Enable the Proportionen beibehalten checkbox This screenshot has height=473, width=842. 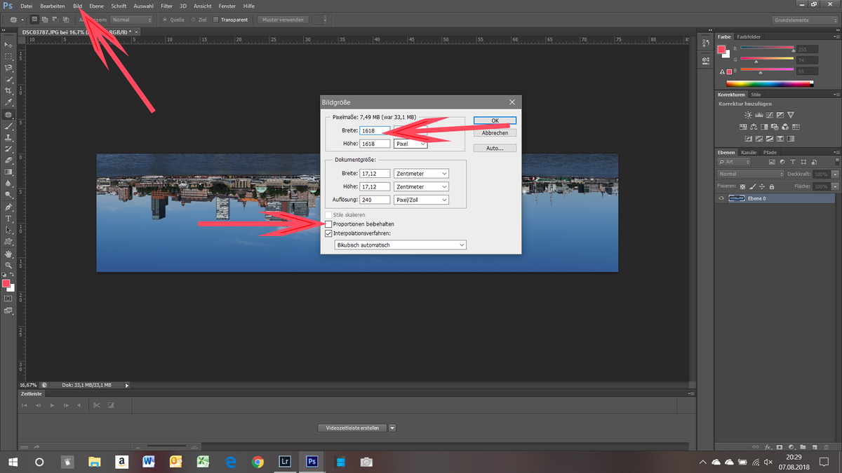click(328, 224)
